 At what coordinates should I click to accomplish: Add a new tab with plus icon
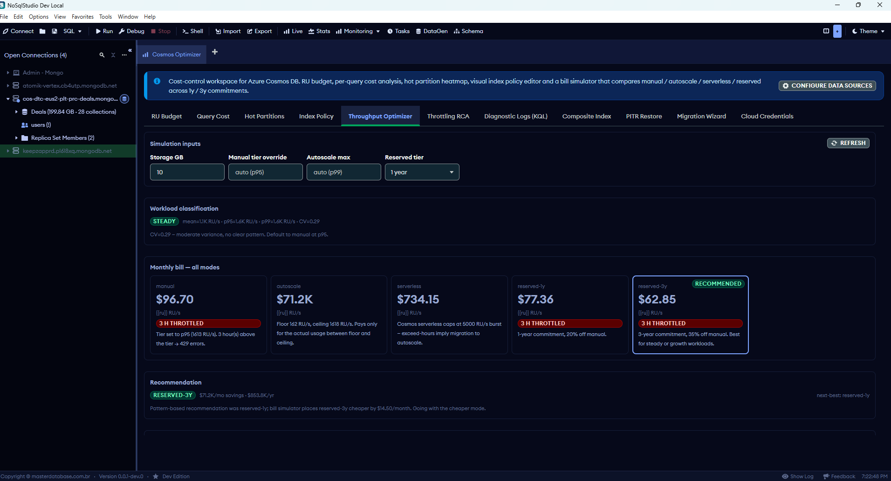215,52
